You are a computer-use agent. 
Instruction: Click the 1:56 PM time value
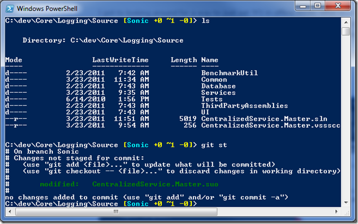click(x=133, y=99)
